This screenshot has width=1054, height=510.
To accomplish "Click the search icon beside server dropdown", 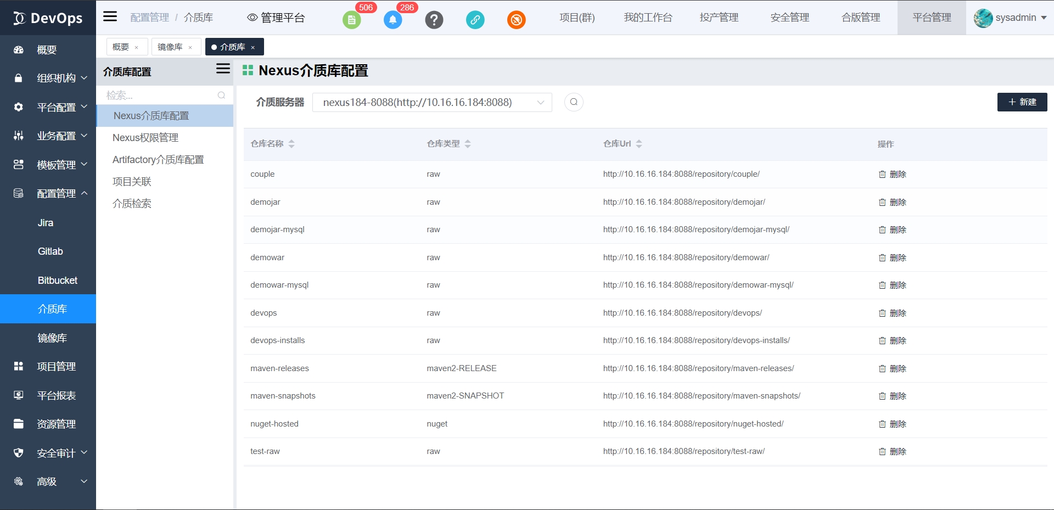I will click(574, 102).
